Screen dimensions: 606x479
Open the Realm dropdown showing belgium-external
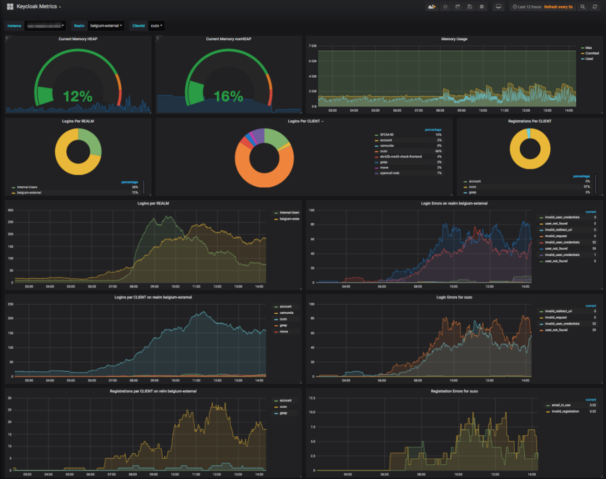point(106,26)
